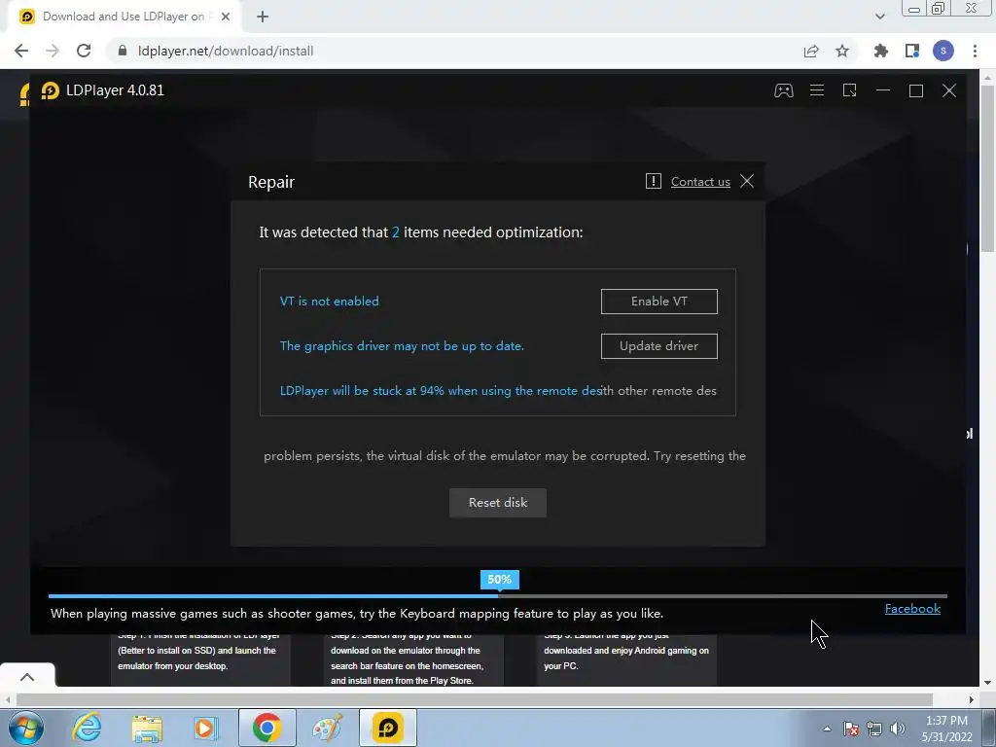The width and height of the screenshot is (996, 747).
Task: Open Action Center flag icon
Action: point(850,729)
